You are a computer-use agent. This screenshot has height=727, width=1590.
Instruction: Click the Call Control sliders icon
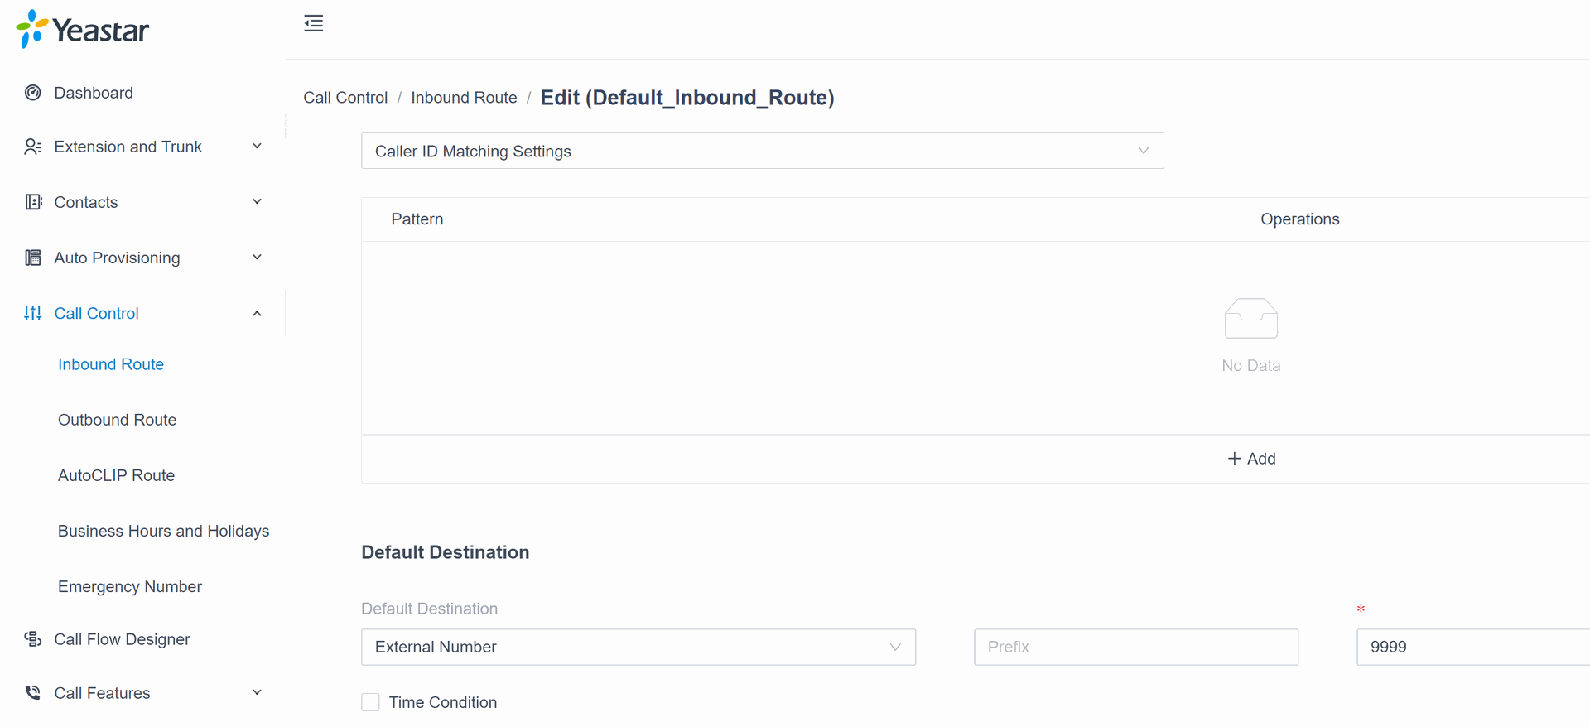[x=33, y=313]
